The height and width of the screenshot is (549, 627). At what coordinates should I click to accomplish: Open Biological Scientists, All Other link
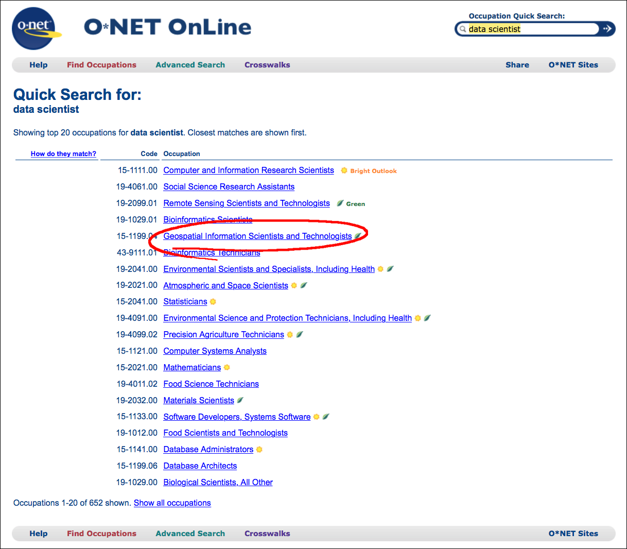pyautogui.click(x=218, y=483)
